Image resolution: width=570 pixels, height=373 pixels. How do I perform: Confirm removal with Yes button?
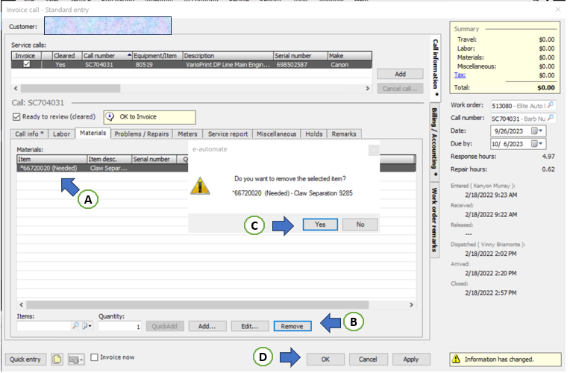[x=320, y=225]
